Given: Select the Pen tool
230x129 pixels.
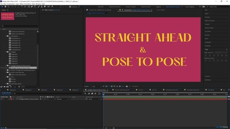Looking at the screenshot, I should 32,6.
